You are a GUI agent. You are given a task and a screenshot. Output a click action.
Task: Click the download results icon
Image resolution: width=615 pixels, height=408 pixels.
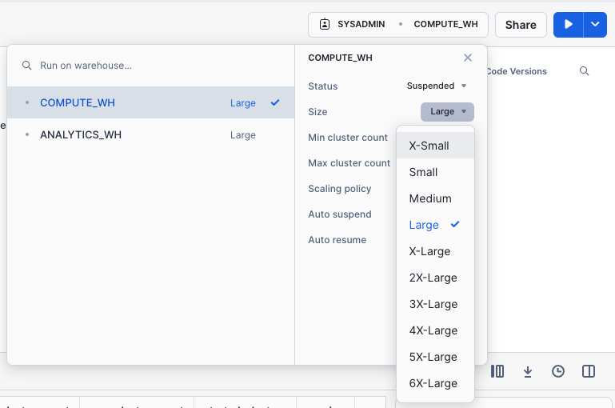click(528, 371)
